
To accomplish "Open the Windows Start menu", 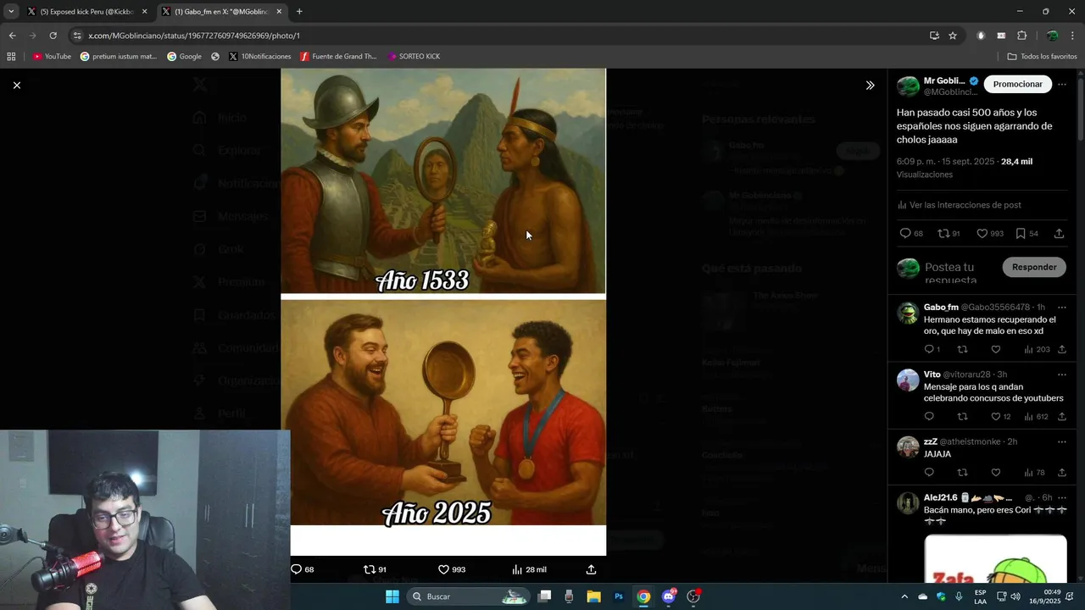I will pos(392,596).
